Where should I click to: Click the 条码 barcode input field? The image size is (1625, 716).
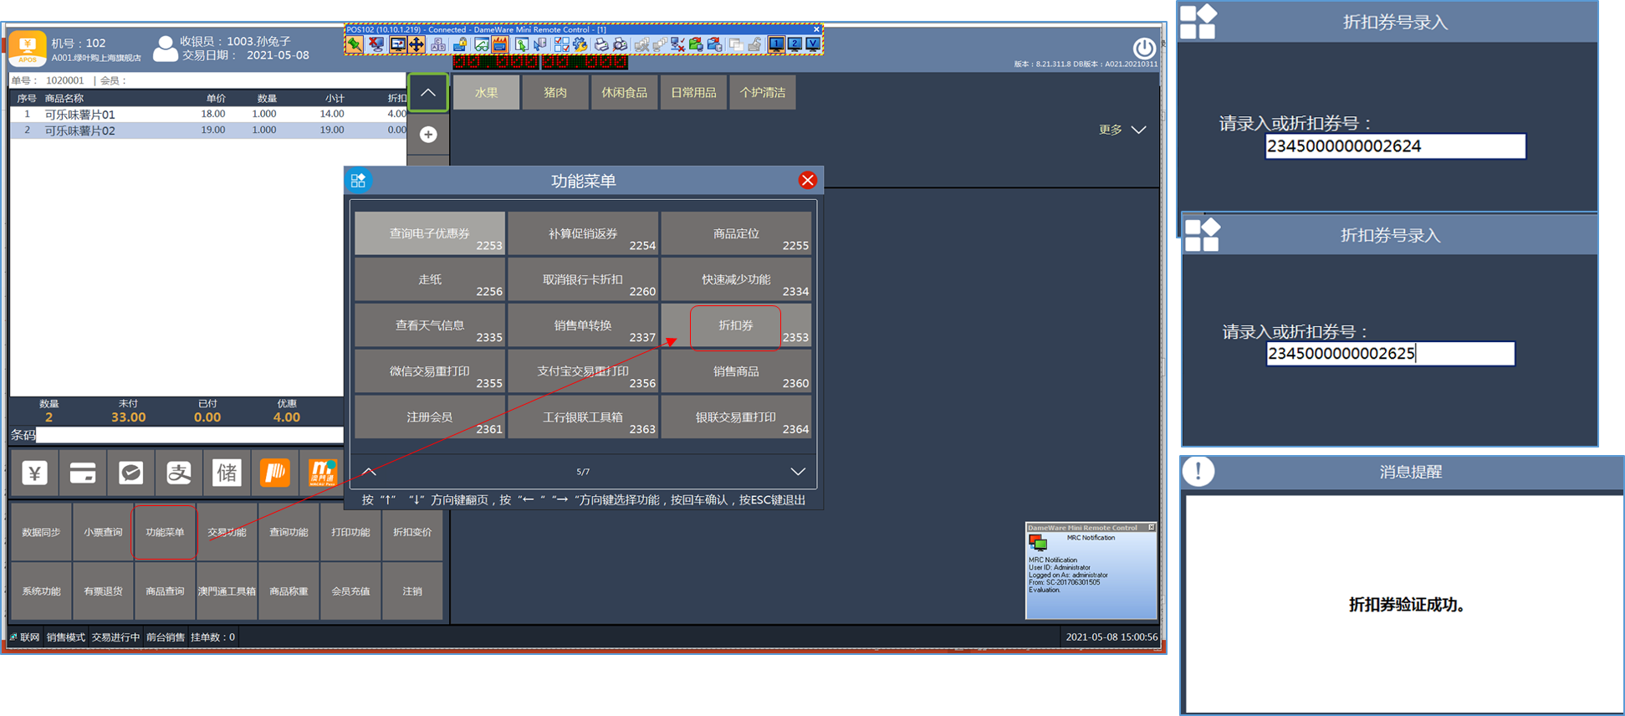tap(189, 435)
